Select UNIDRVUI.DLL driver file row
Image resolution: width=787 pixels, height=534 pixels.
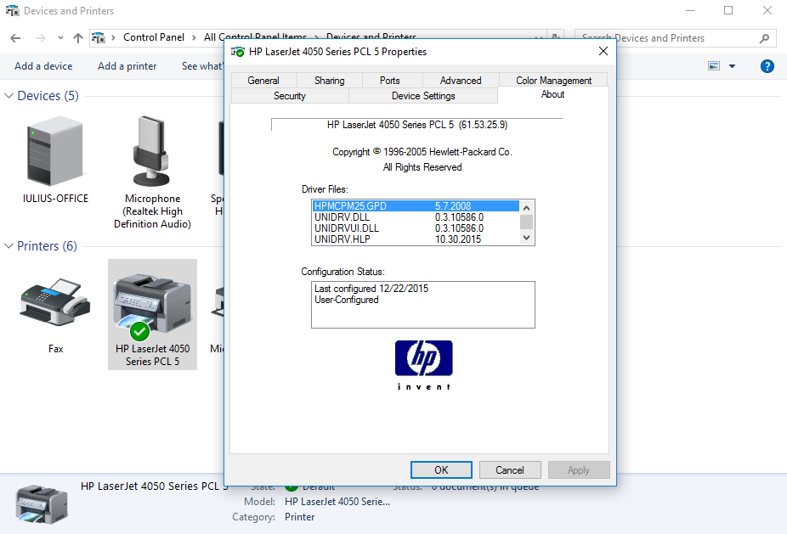pos(416,228)
